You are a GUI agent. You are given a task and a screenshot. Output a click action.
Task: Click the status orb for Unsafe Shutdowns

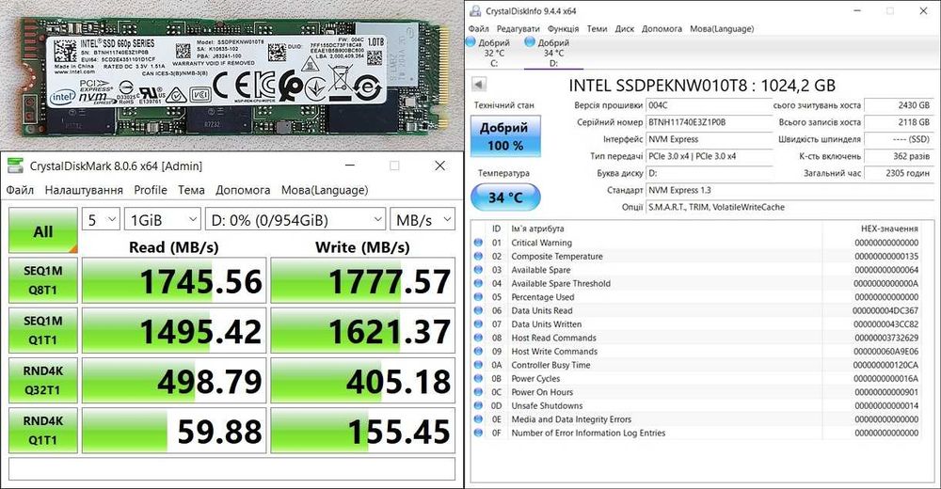pos(478,405)
